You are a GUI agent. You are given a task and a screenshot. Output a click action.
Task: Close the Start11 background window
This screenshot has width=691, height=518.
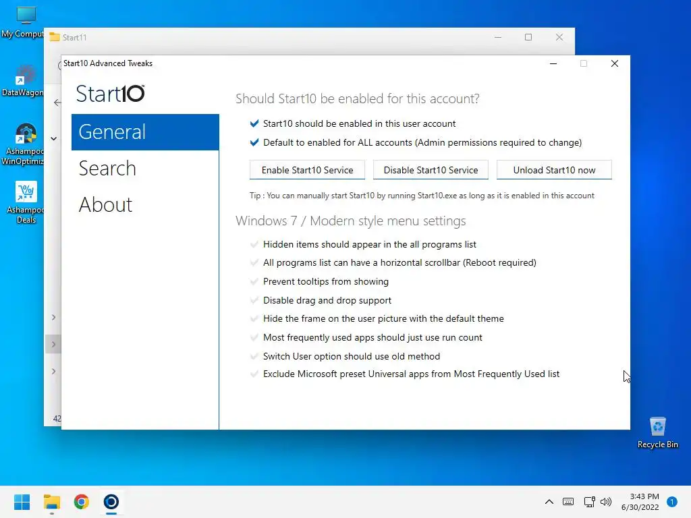pyautogui.click(x=559, y=38)
